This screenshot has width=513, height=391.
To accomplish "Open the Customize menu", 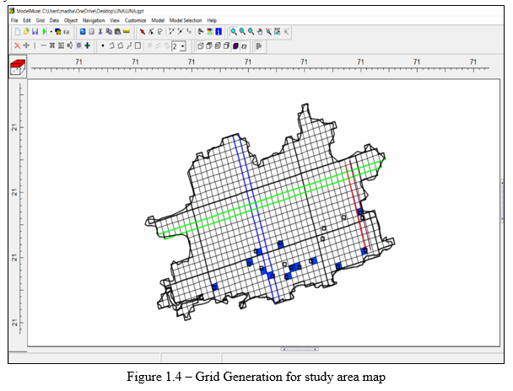I will click(x=136, y=20).
